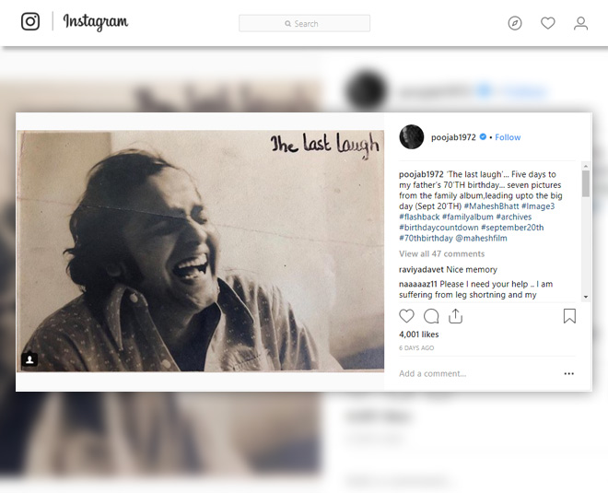Click the comment speech bubble icon
The width and height of the screenshot is (608, 493).
pyautogui.click(x=431, y=316)
